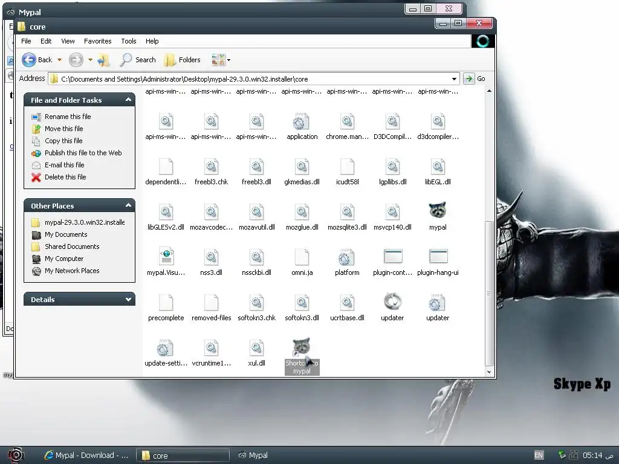619x464 pixels.
Task: Open the Favorites menu
Action: point(97,41)
